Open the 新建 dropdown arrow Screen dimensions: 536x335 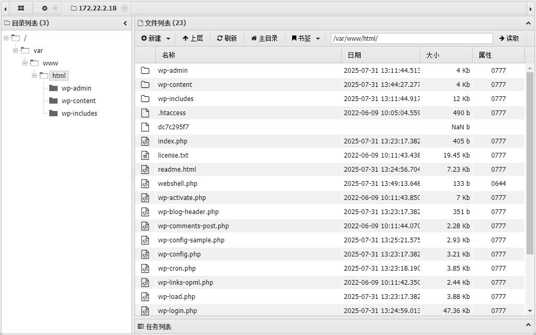click(x=168, y=39)
